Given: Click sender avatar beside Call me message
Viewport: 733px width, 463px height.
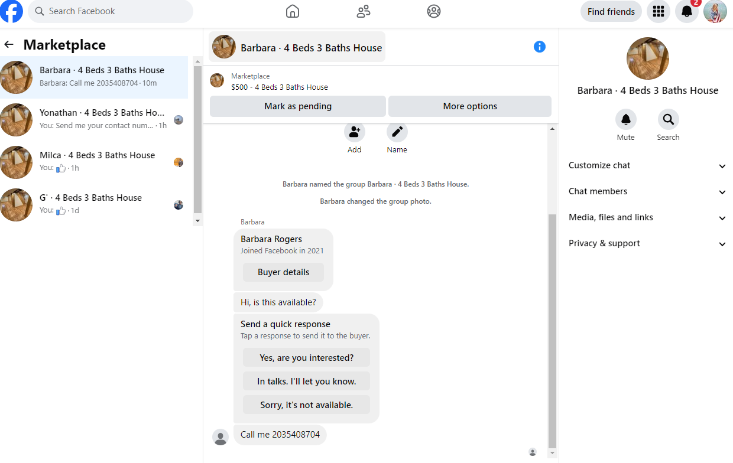Looking at the screenshot, I should point(220,437).
